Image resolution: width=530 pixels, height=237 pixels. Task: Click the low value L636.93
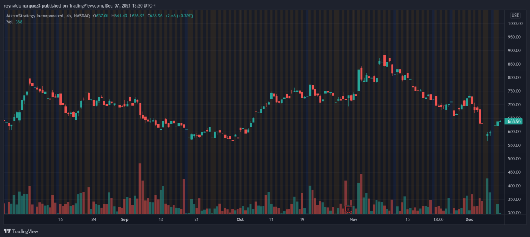137,16
